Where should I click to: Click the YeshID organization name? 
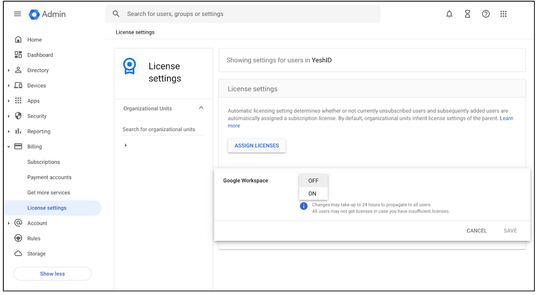pyautogui.click(x=322, y=60)
